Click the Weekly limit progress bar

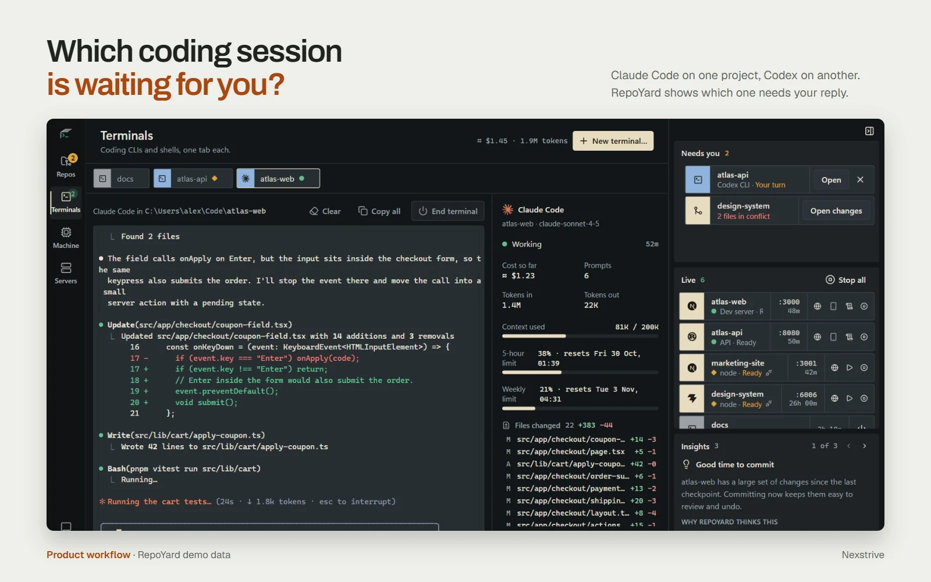pos(580,408)
